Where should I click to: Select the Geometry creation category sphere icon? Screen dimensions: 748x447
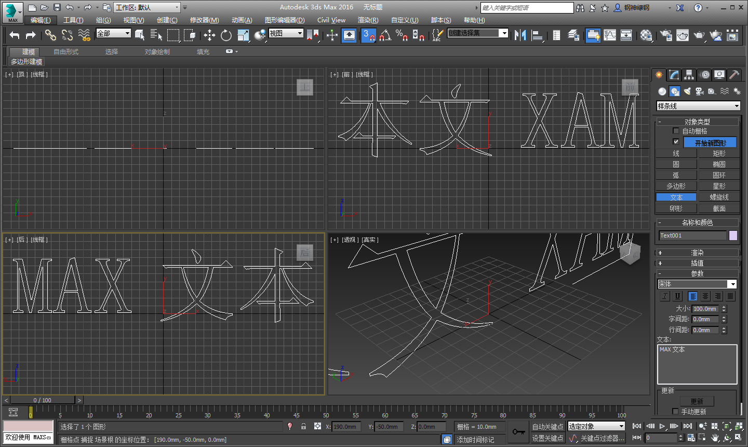[x=661, y=91]
